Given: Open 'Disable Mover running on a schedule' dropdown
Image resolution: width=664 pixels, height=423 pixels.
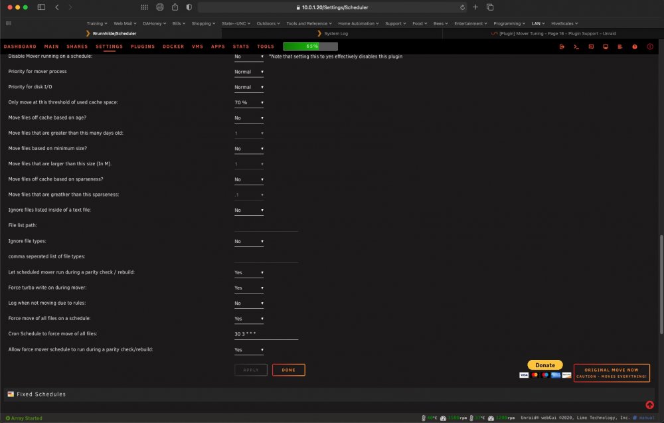Looking at the screenshot, I should 249,56.
